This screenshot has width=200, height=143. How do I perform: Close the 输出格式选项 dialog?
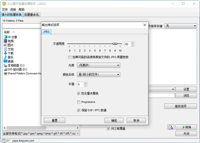point(145,25)
